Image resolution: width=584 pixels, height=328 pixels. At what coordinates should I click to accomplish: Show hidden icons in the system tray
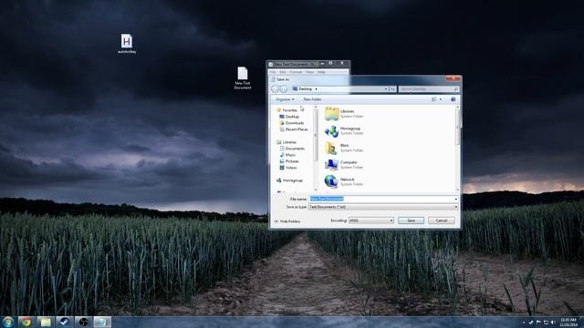click(524, 323)
